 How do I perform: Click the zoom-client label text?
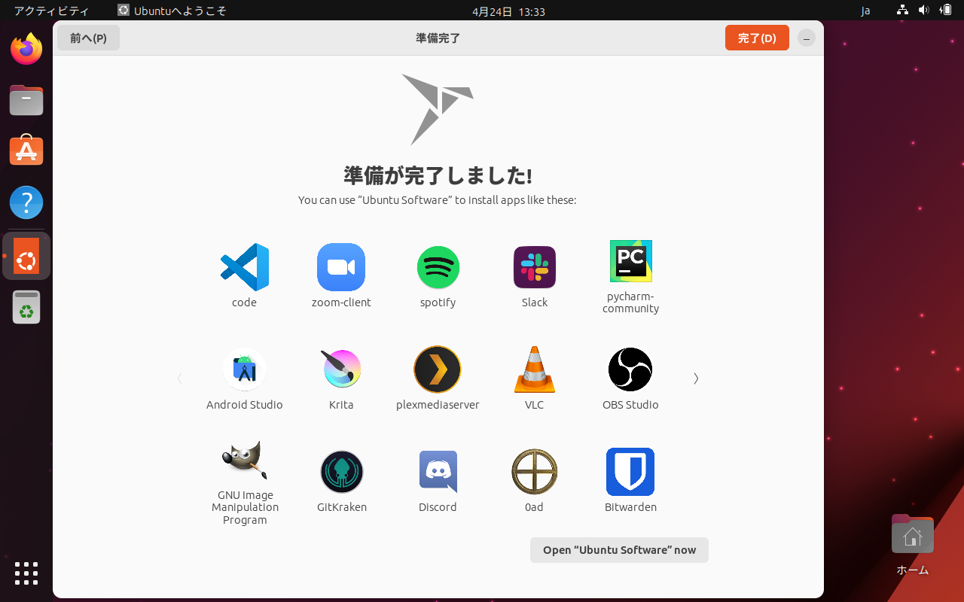341,303
